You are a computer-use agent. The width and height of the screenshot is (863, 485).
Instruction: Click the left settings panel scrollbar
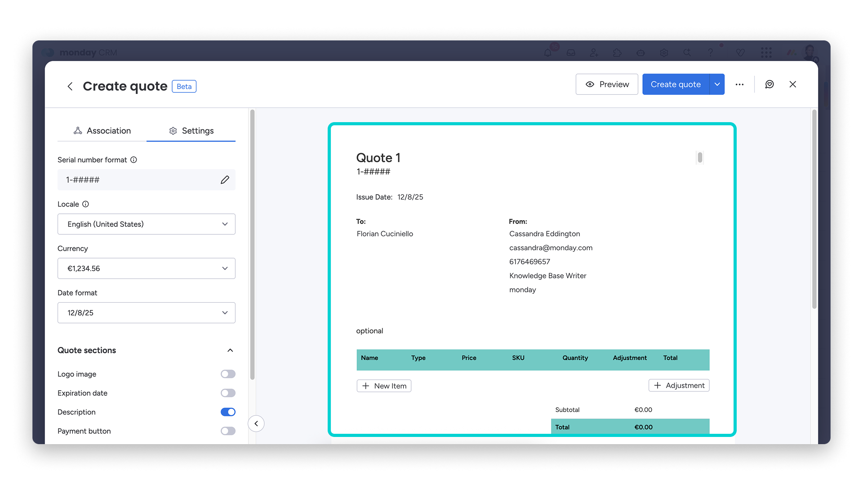[253, 244]
